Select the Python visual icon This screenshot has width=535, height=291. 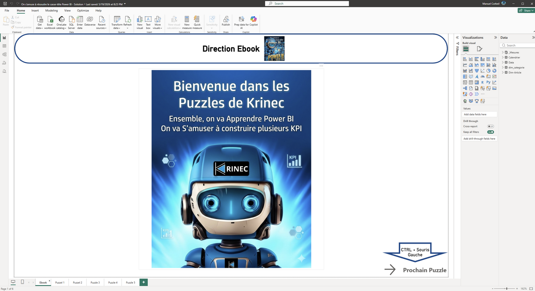click(x=488, y=82)
